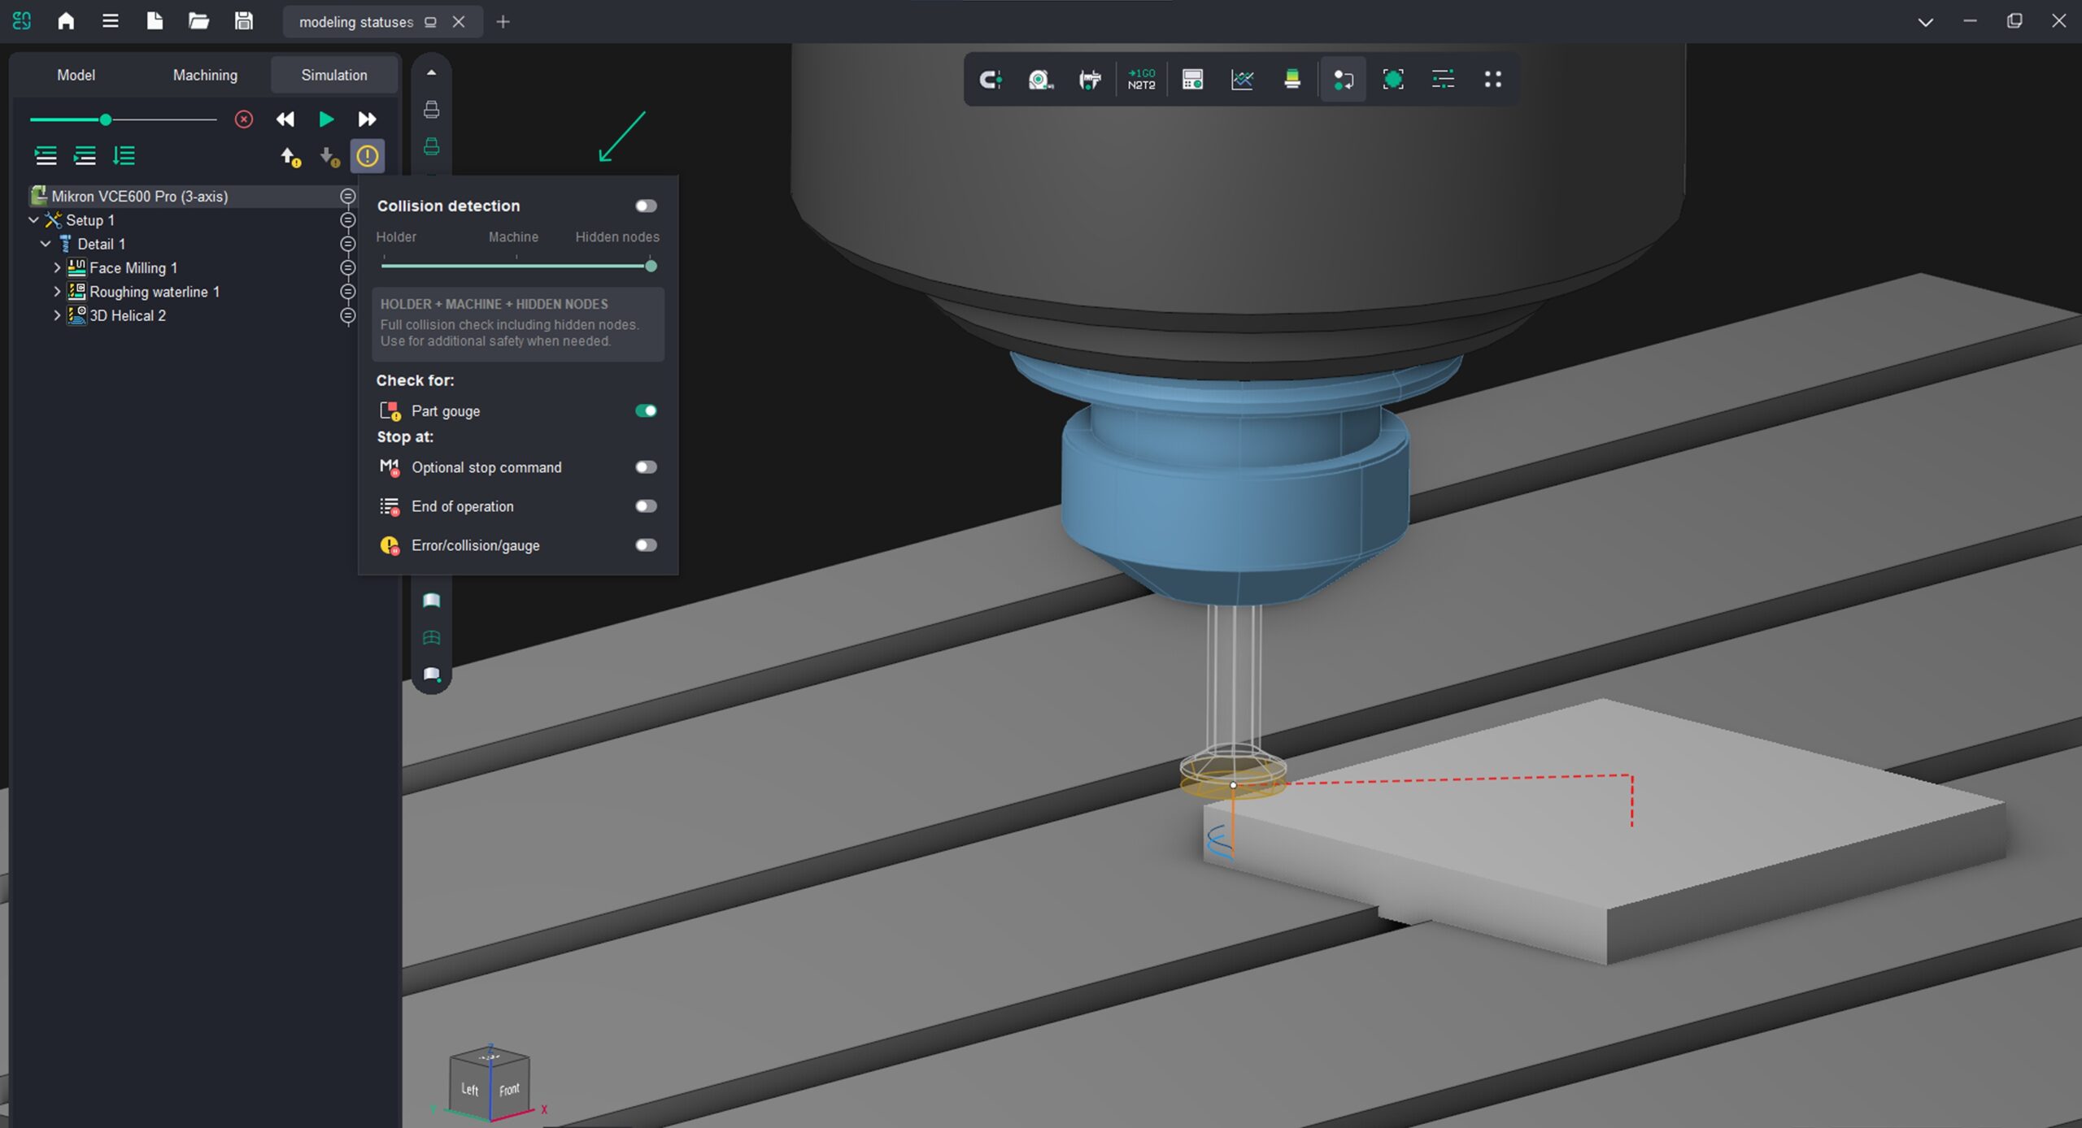Click the home icon in title bar

[x=66, y=21]
